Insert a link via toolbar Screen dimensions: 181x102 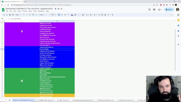click(99, 15)
